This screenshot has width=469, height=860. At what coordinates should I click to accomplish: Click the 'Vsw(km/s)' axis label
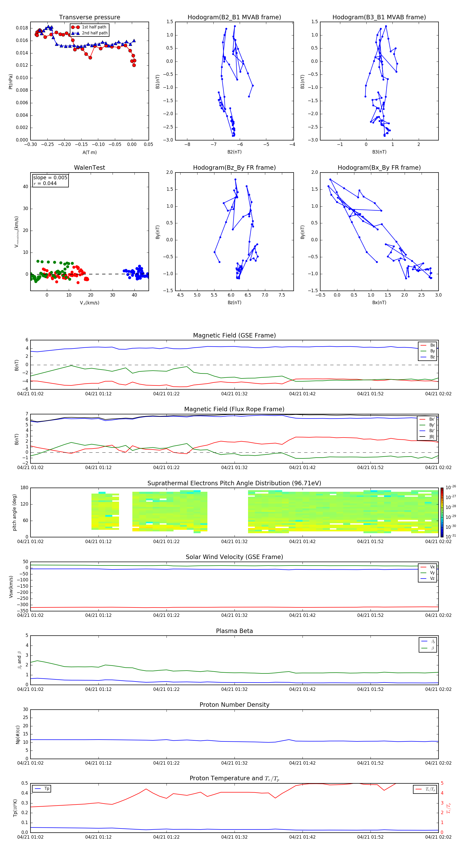pyautogui.click(x=11, y=587)
